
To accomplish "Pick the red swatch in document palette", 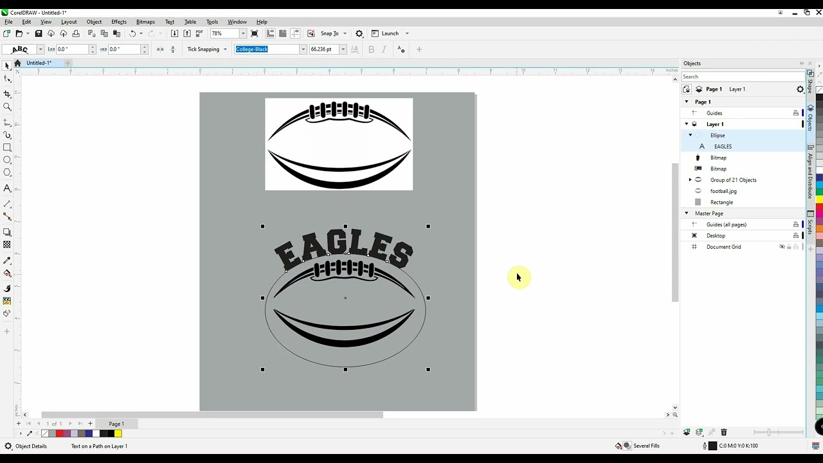I will pyautogui.click(x=60, y=433).
